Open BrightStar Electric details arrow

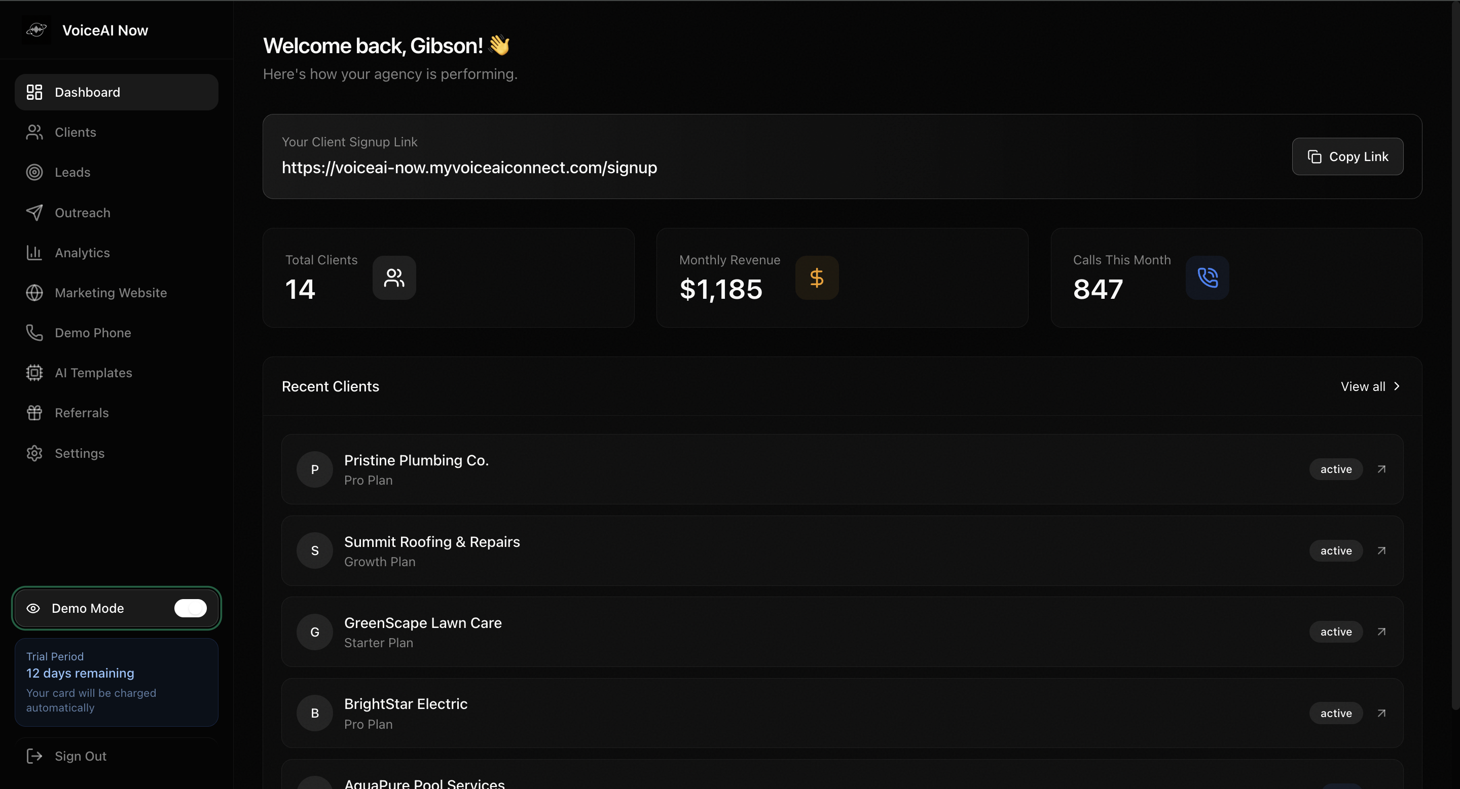pyautogui.click(x=1381, y=713)
